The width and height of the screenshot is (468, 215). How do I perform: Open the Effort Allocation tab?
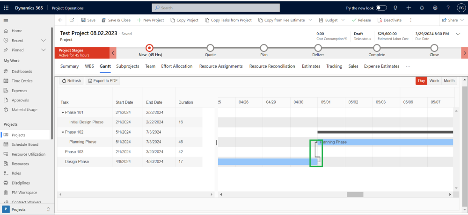click(x=177, y=66)
